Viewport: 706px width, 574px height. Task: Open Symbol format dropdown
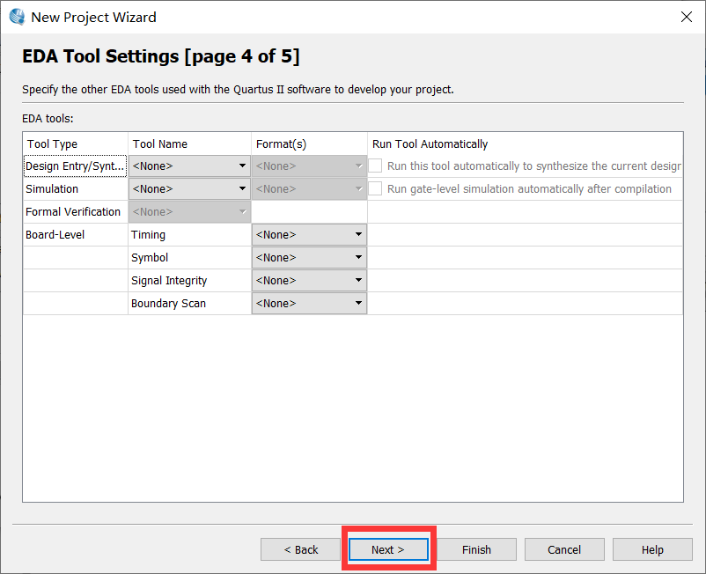click(x=309, y=258)
